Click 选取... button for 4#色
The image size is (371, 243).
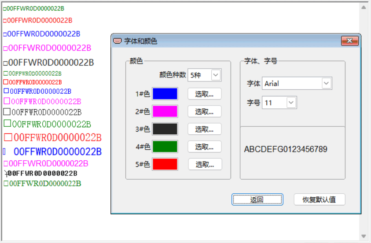pos(205,147)
